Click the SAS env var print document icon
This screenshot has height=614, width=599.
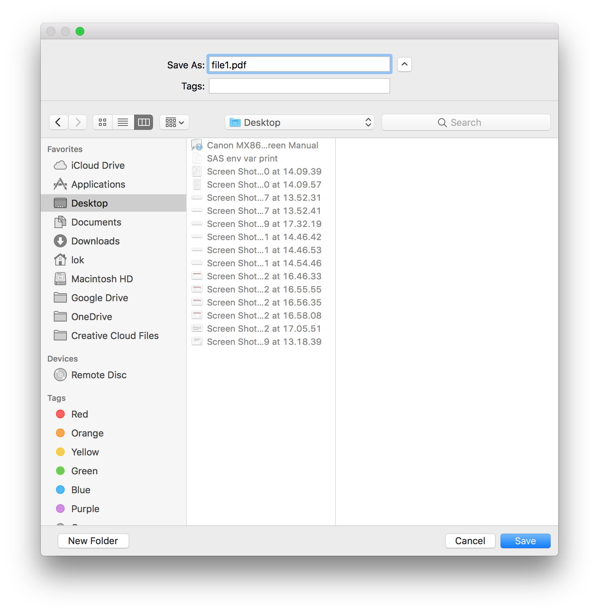pyautogui.click(x=197, y=158)
